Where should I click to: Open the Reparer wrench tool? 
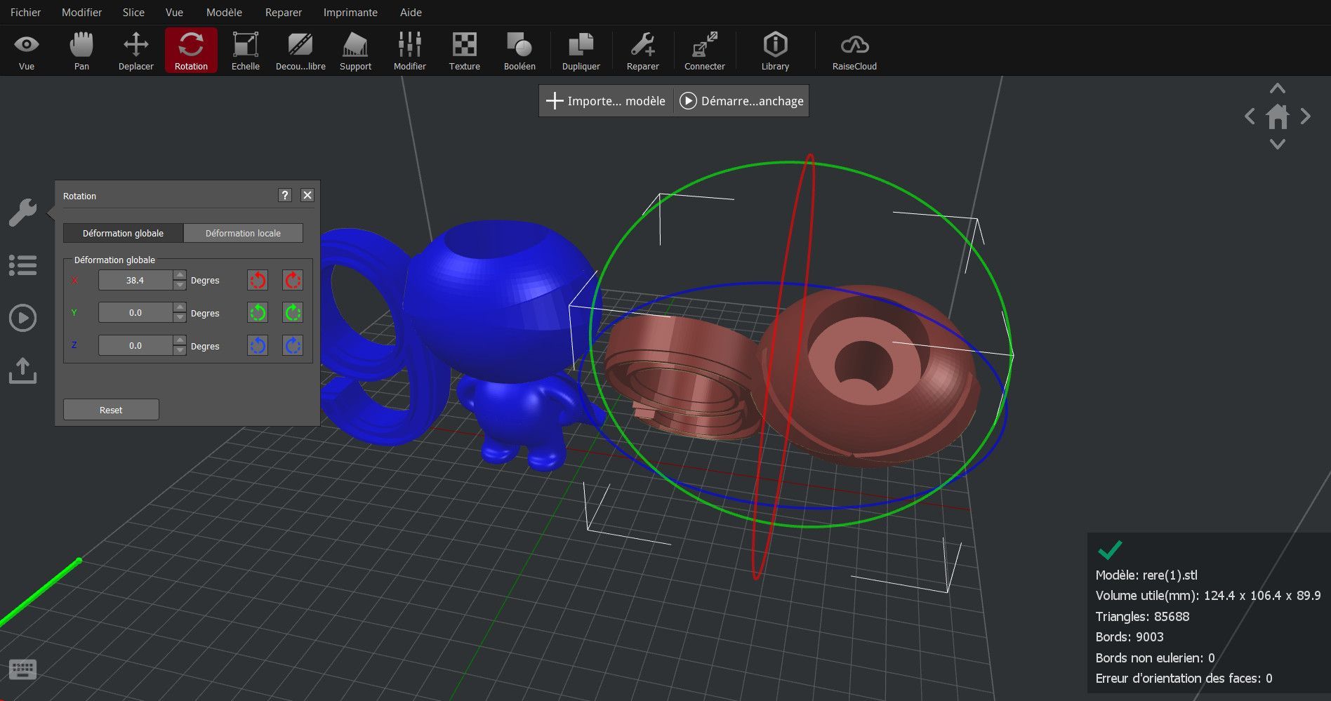point(643,51)
